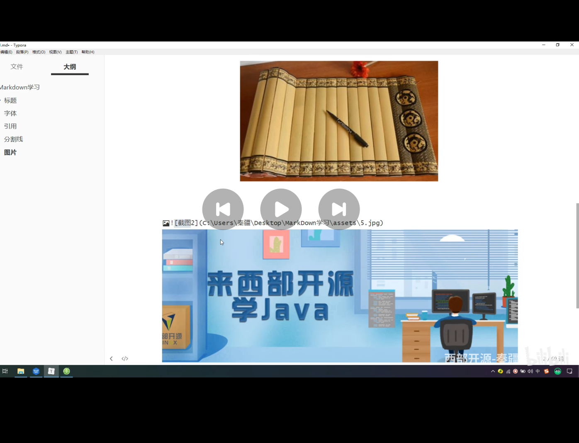
Task: Open the Windows notification center
Action: pos(569,371)
